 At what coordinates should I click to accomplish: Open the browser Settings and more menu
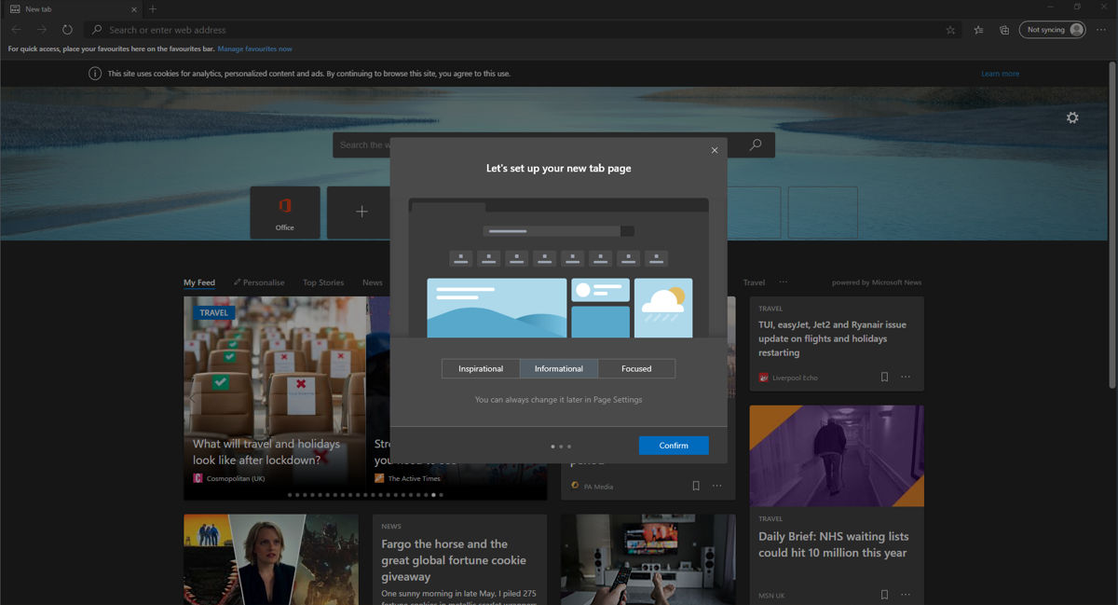pyautogui.click(x=1103, y=30)
